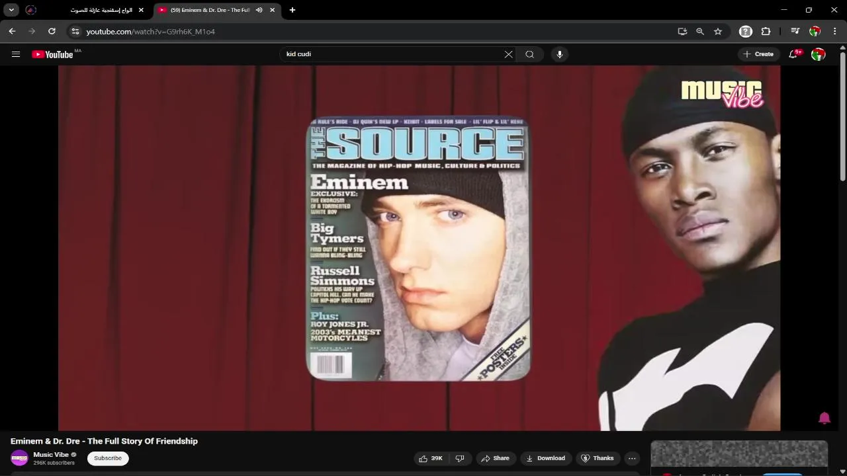Go back to the previous page

pos(12,31)
